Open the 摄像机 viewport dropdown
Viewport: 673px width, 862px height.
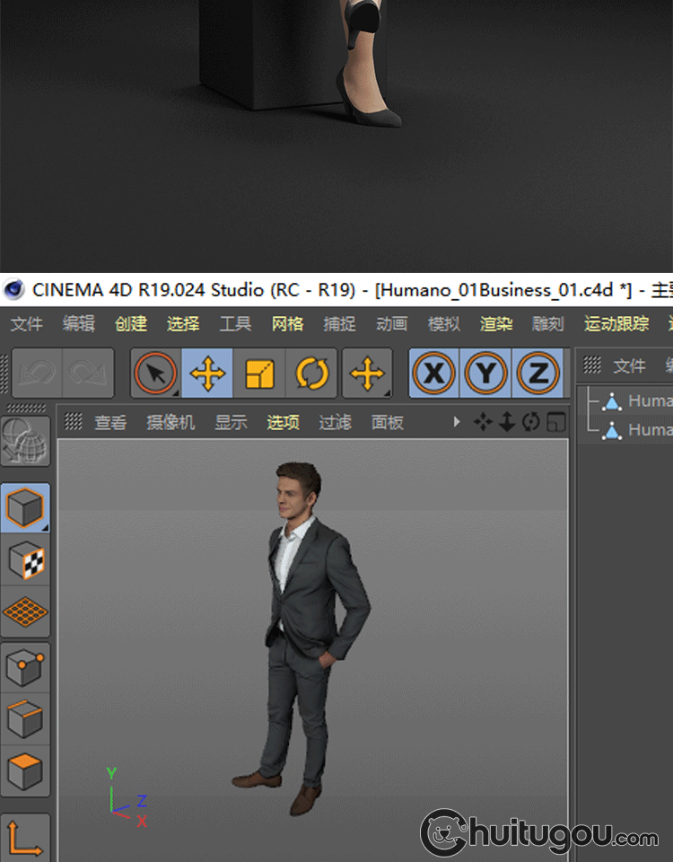click(x=170, y=422)
